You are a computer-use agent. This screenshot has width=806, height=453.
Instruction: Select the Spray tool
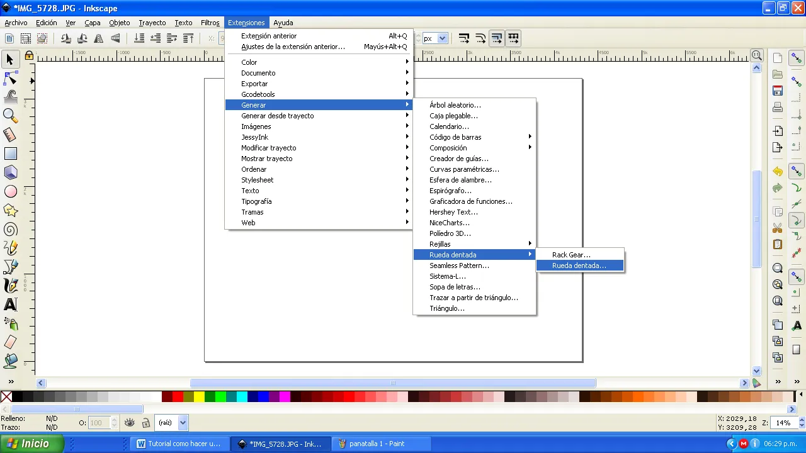coord(10,323)
